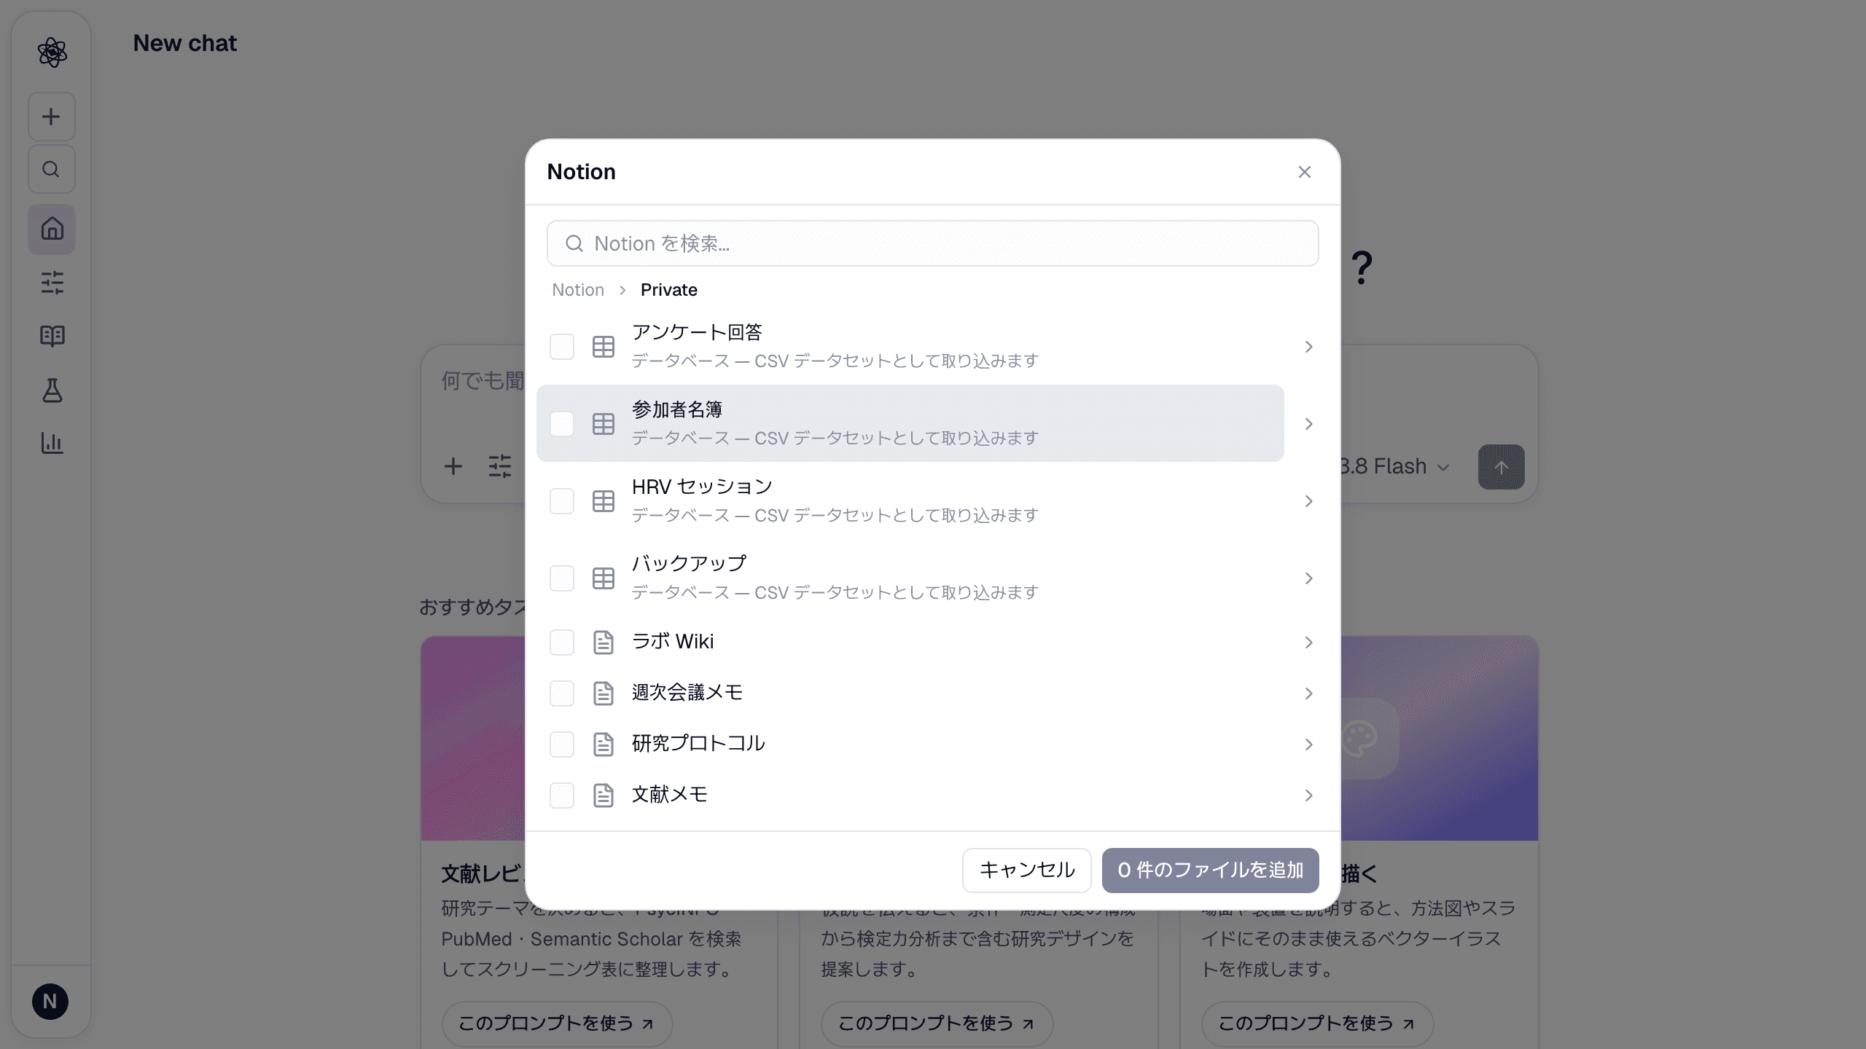Check the バックアップ checkbox

pos(562,578)
